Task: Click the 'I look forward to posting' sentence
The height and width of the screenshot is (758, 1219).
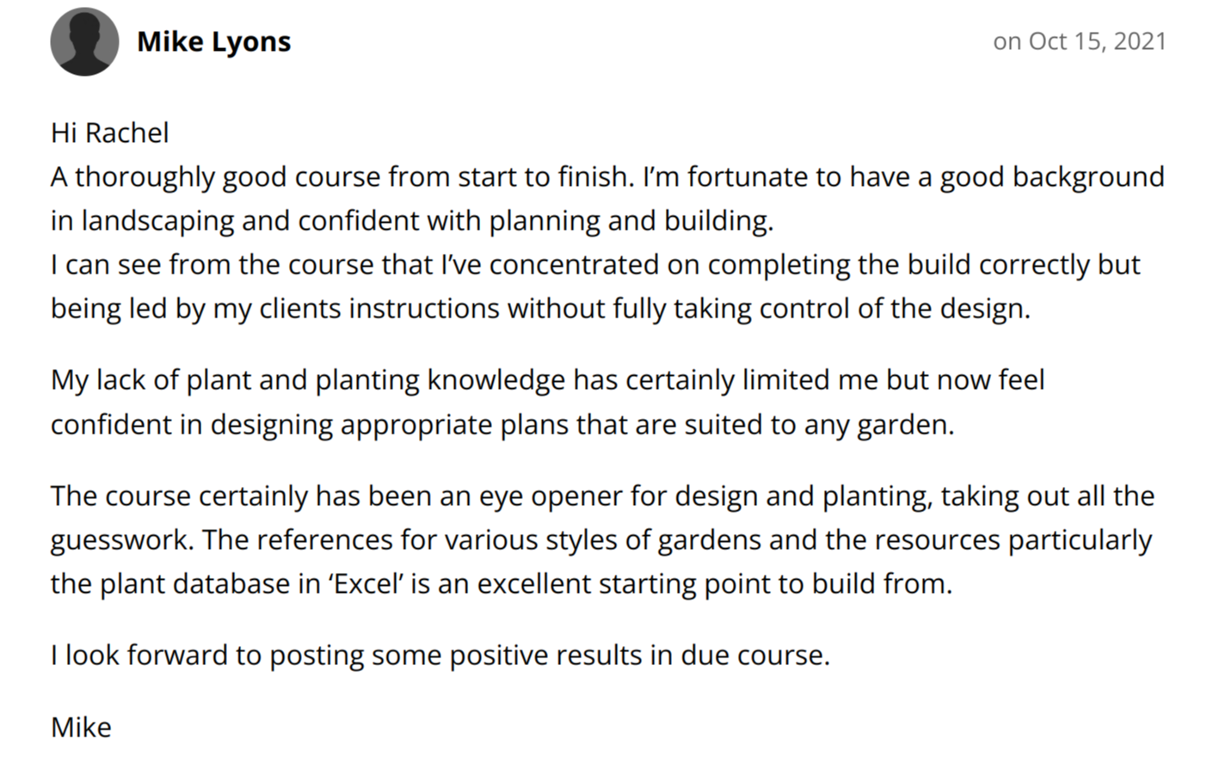Action: click(440, 655)
